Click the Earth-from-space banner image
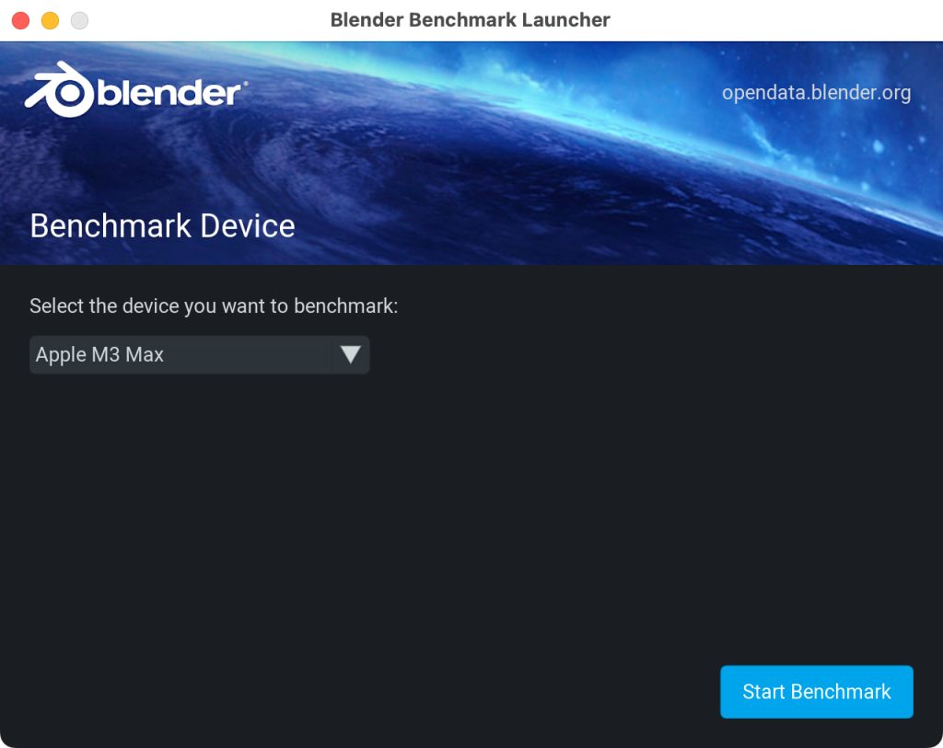Viewport: 943px width, 748px height. pyautogui.click(x=471, y=154)
